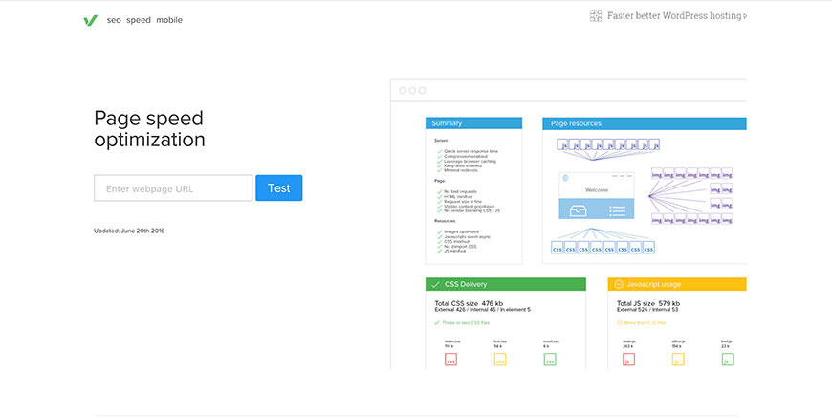Viewport: 832px width, 418px height.
Task: Click the checkmark icon in CSS Delivery header
Action: point(436,284)
